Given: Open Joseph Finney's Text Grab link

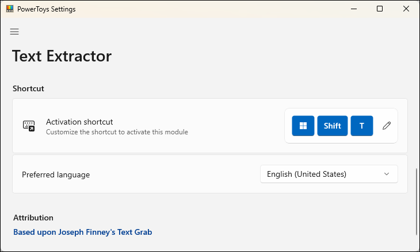Looking at the screenshot, I should [x=83, y=232].
